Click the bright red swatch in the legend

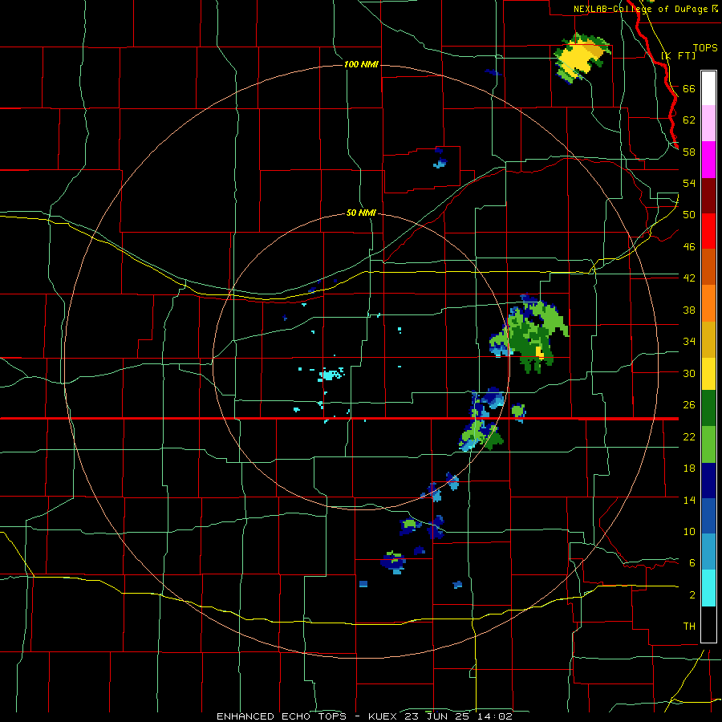point(708,231)
